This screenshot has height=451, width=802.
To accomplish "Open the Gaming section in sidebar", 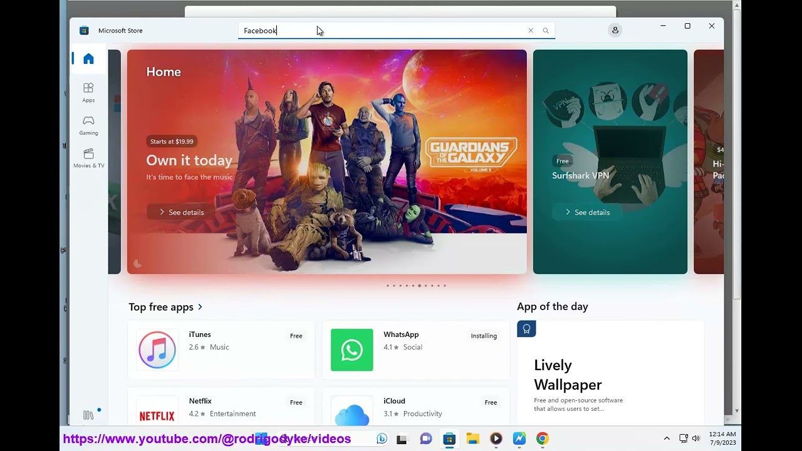I will tap(88, 125).
